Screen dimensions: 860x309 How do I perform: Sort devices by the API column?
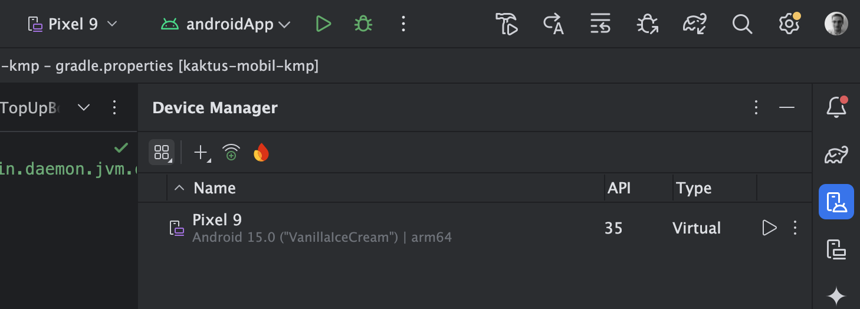(x=619, y=188)
